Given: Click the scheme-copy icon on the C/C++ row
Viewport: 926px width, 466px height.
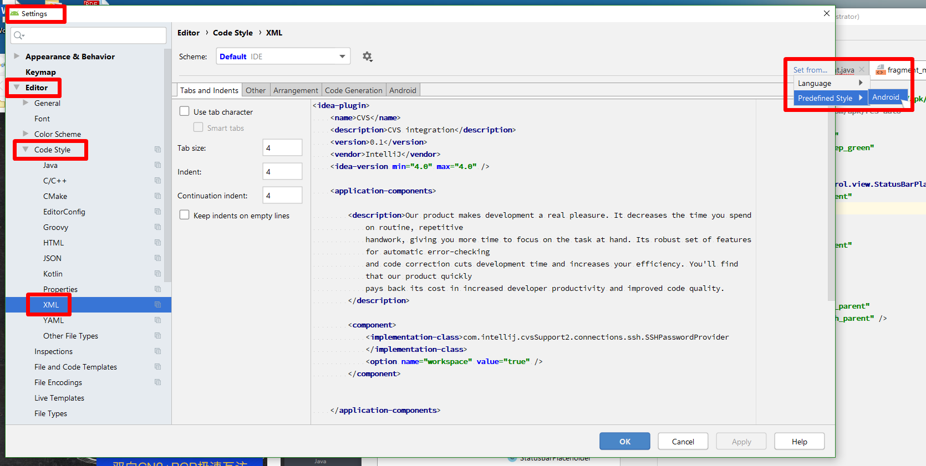Looking at the screenshot, I should point(157,181).
